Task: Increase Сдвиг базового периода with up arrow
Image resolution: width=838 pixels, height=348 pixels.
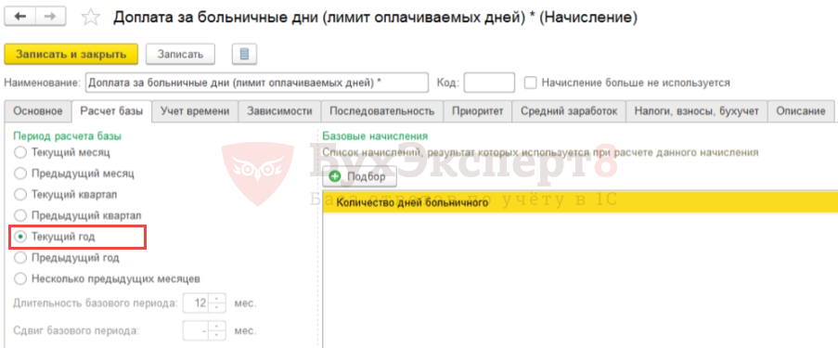Action: pos(216,326)
